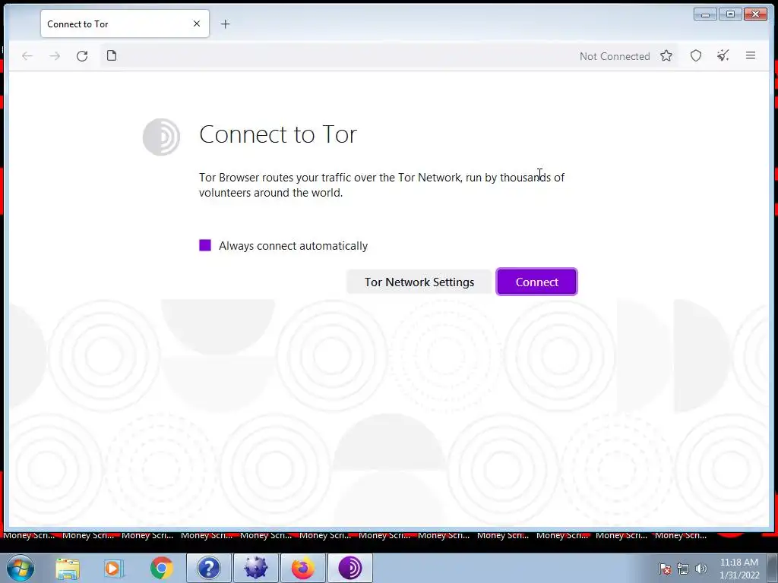
Task: Go back with the back arrow
Action: 27,56
